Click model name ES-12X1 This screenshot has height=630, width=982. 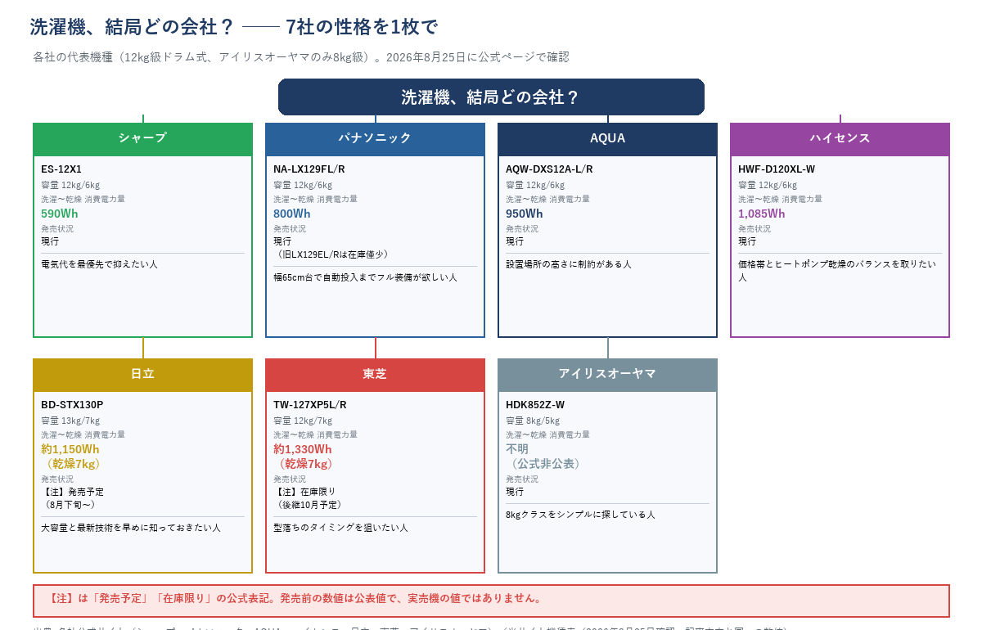tap(61, 169)
